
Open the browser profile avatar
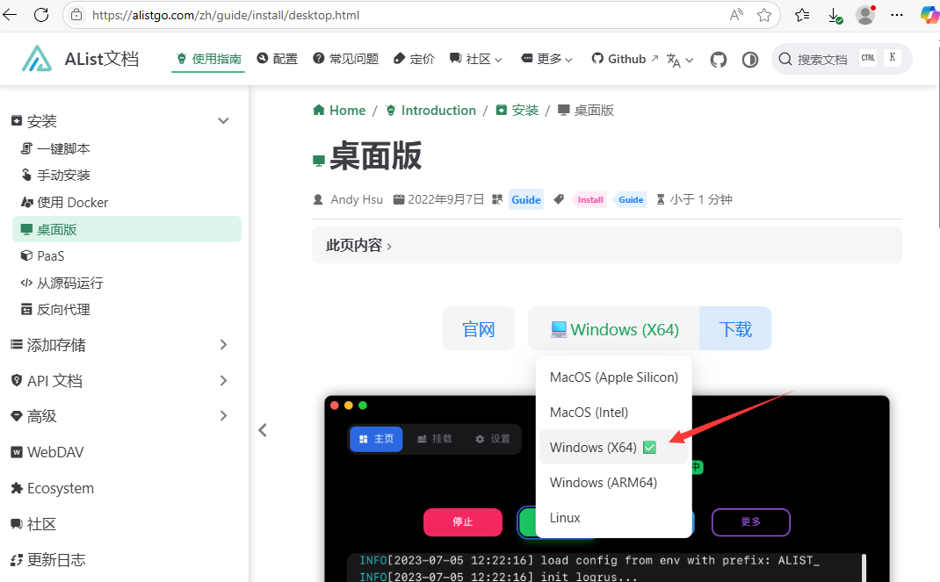click(x=865, y=15)
